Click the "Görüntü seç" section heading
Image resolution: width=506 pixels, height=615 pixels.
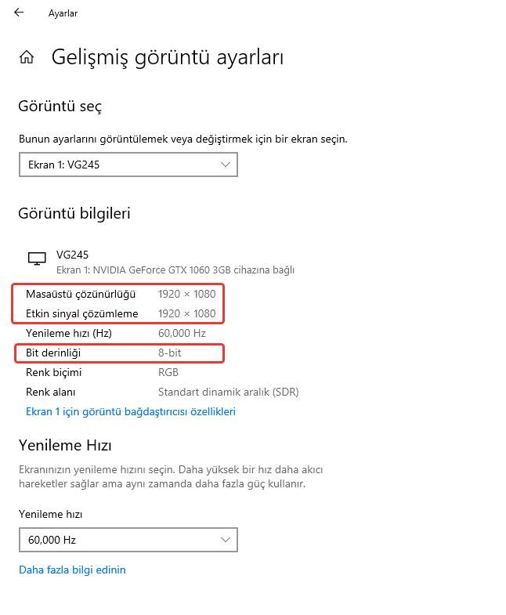pyautogui.click(x=60, y=107)
